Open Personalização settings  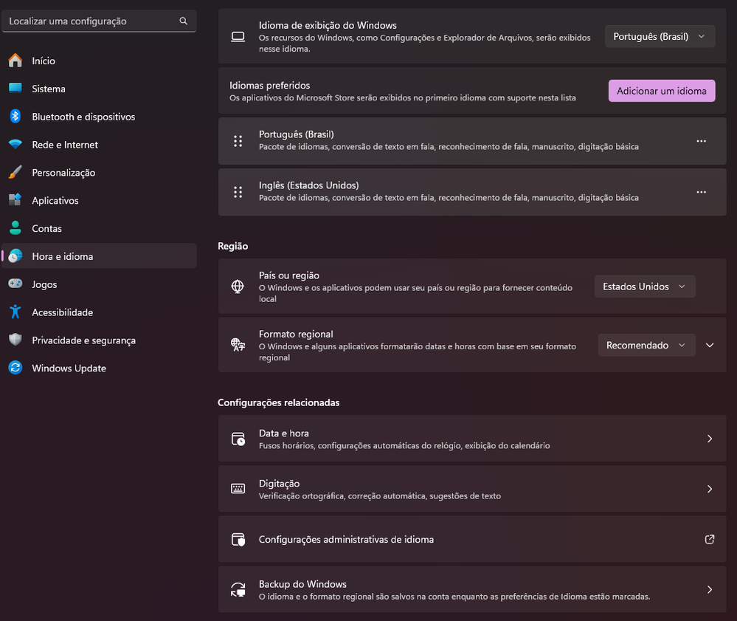tap(99, 173)
